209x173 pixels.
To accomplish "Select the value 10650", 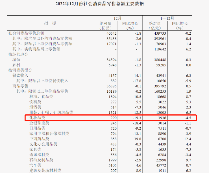I will click(161, 81).
